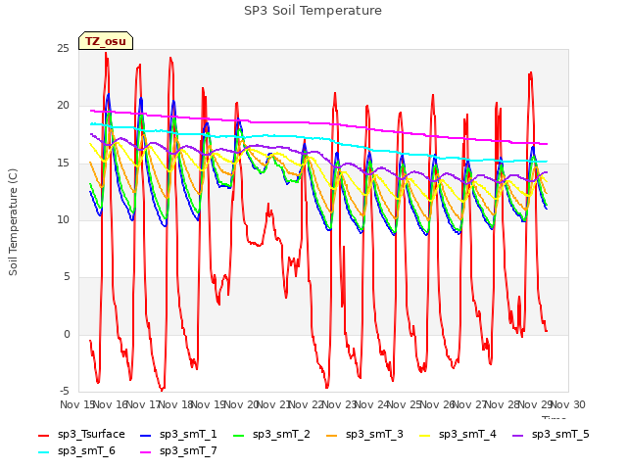Image resolution: width=627 pixels, height=470 pixels.
Task: Toggle the sp3_smT_3 legend entry
Action: tap(364, 435)
